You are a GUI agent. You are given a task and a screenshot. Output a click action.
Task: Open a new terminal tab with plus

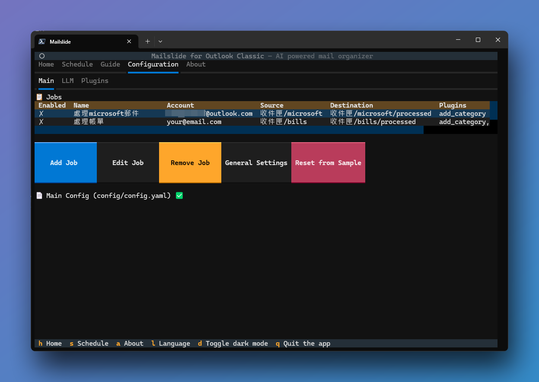coord(147,41)
